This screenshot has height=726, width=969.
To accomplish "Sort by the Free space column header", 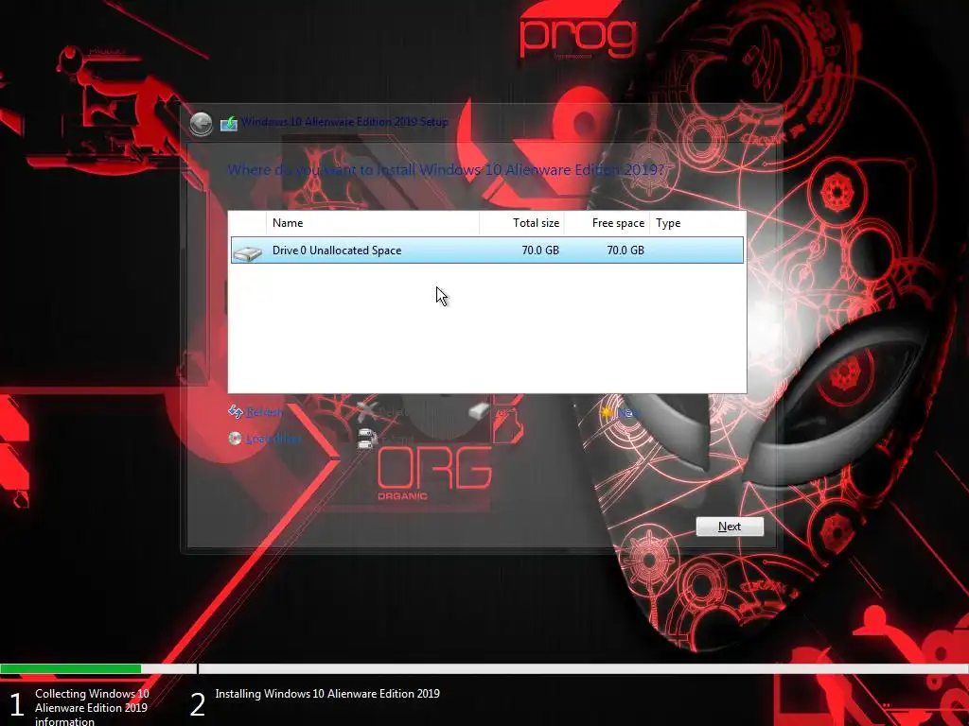I will 607,223.
